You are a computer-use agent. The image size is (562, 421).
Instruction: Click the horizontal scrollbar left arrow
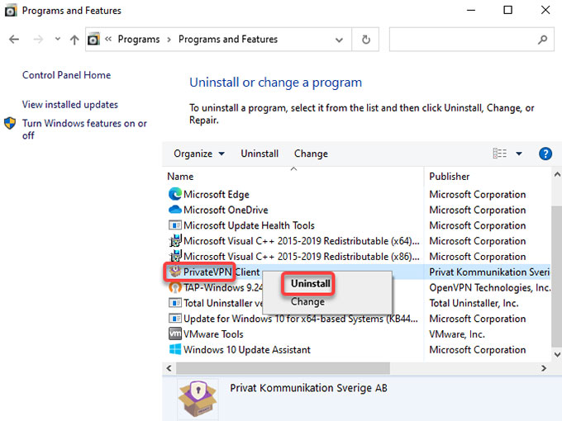169,368
